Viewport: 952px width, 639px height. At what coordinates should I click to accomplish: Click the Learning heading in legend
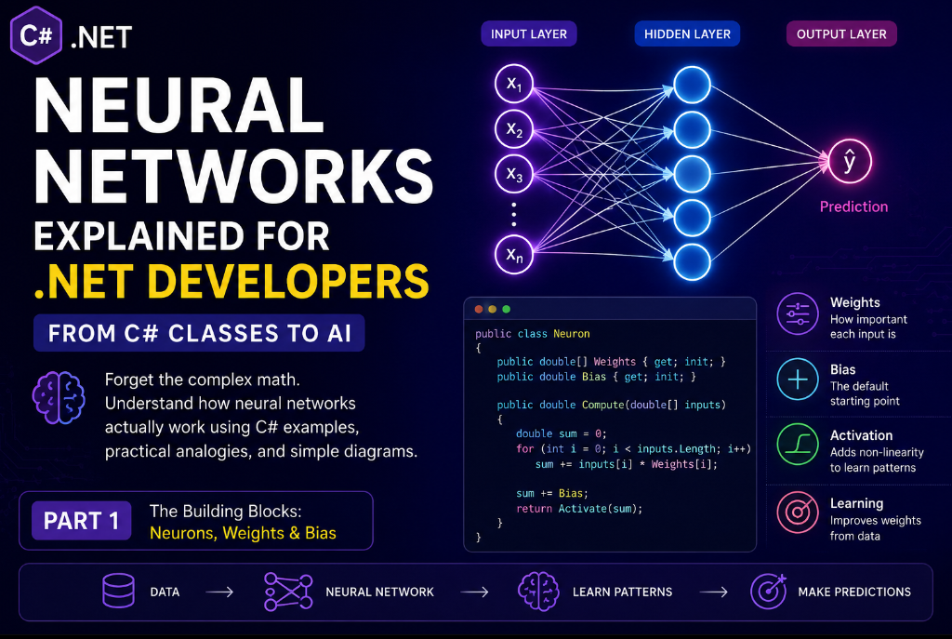[x=856, y=503]
